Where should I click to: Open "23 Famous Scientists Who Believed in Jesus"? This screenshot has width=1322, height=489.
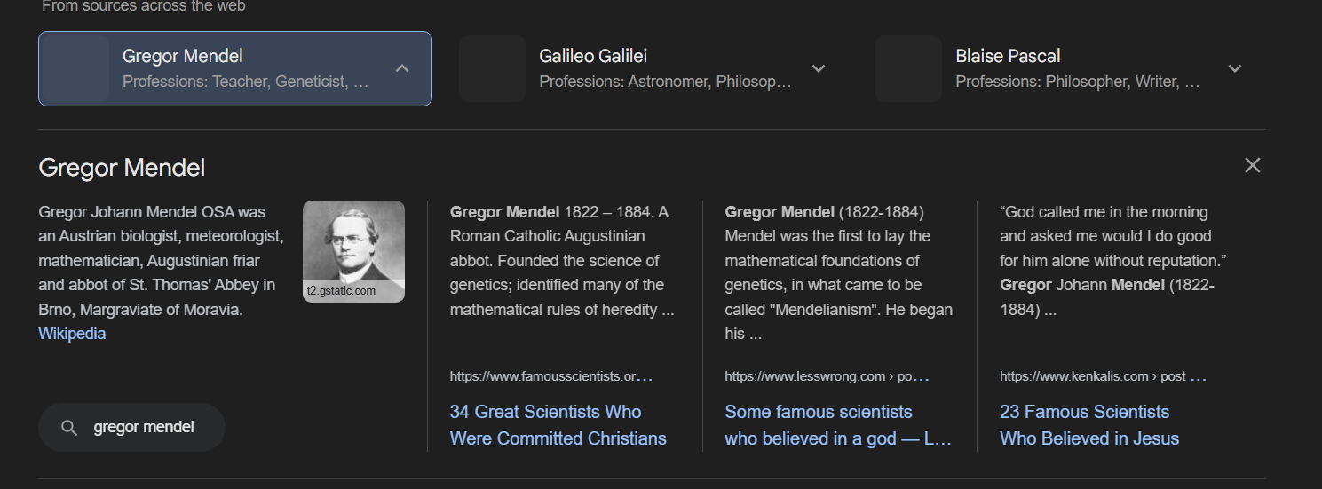1088,425
